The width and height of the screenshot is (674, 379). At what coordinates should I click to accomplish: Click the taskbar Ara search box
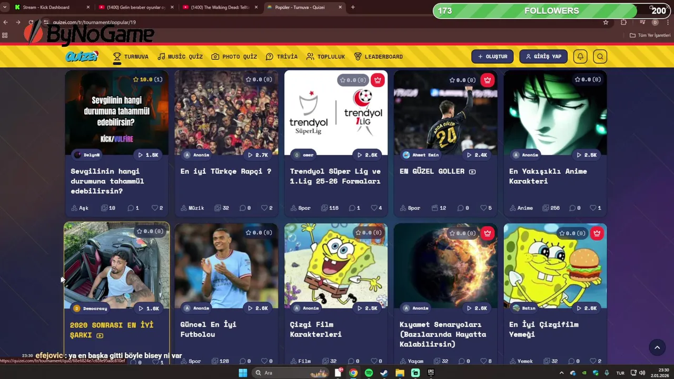point(291,373)
